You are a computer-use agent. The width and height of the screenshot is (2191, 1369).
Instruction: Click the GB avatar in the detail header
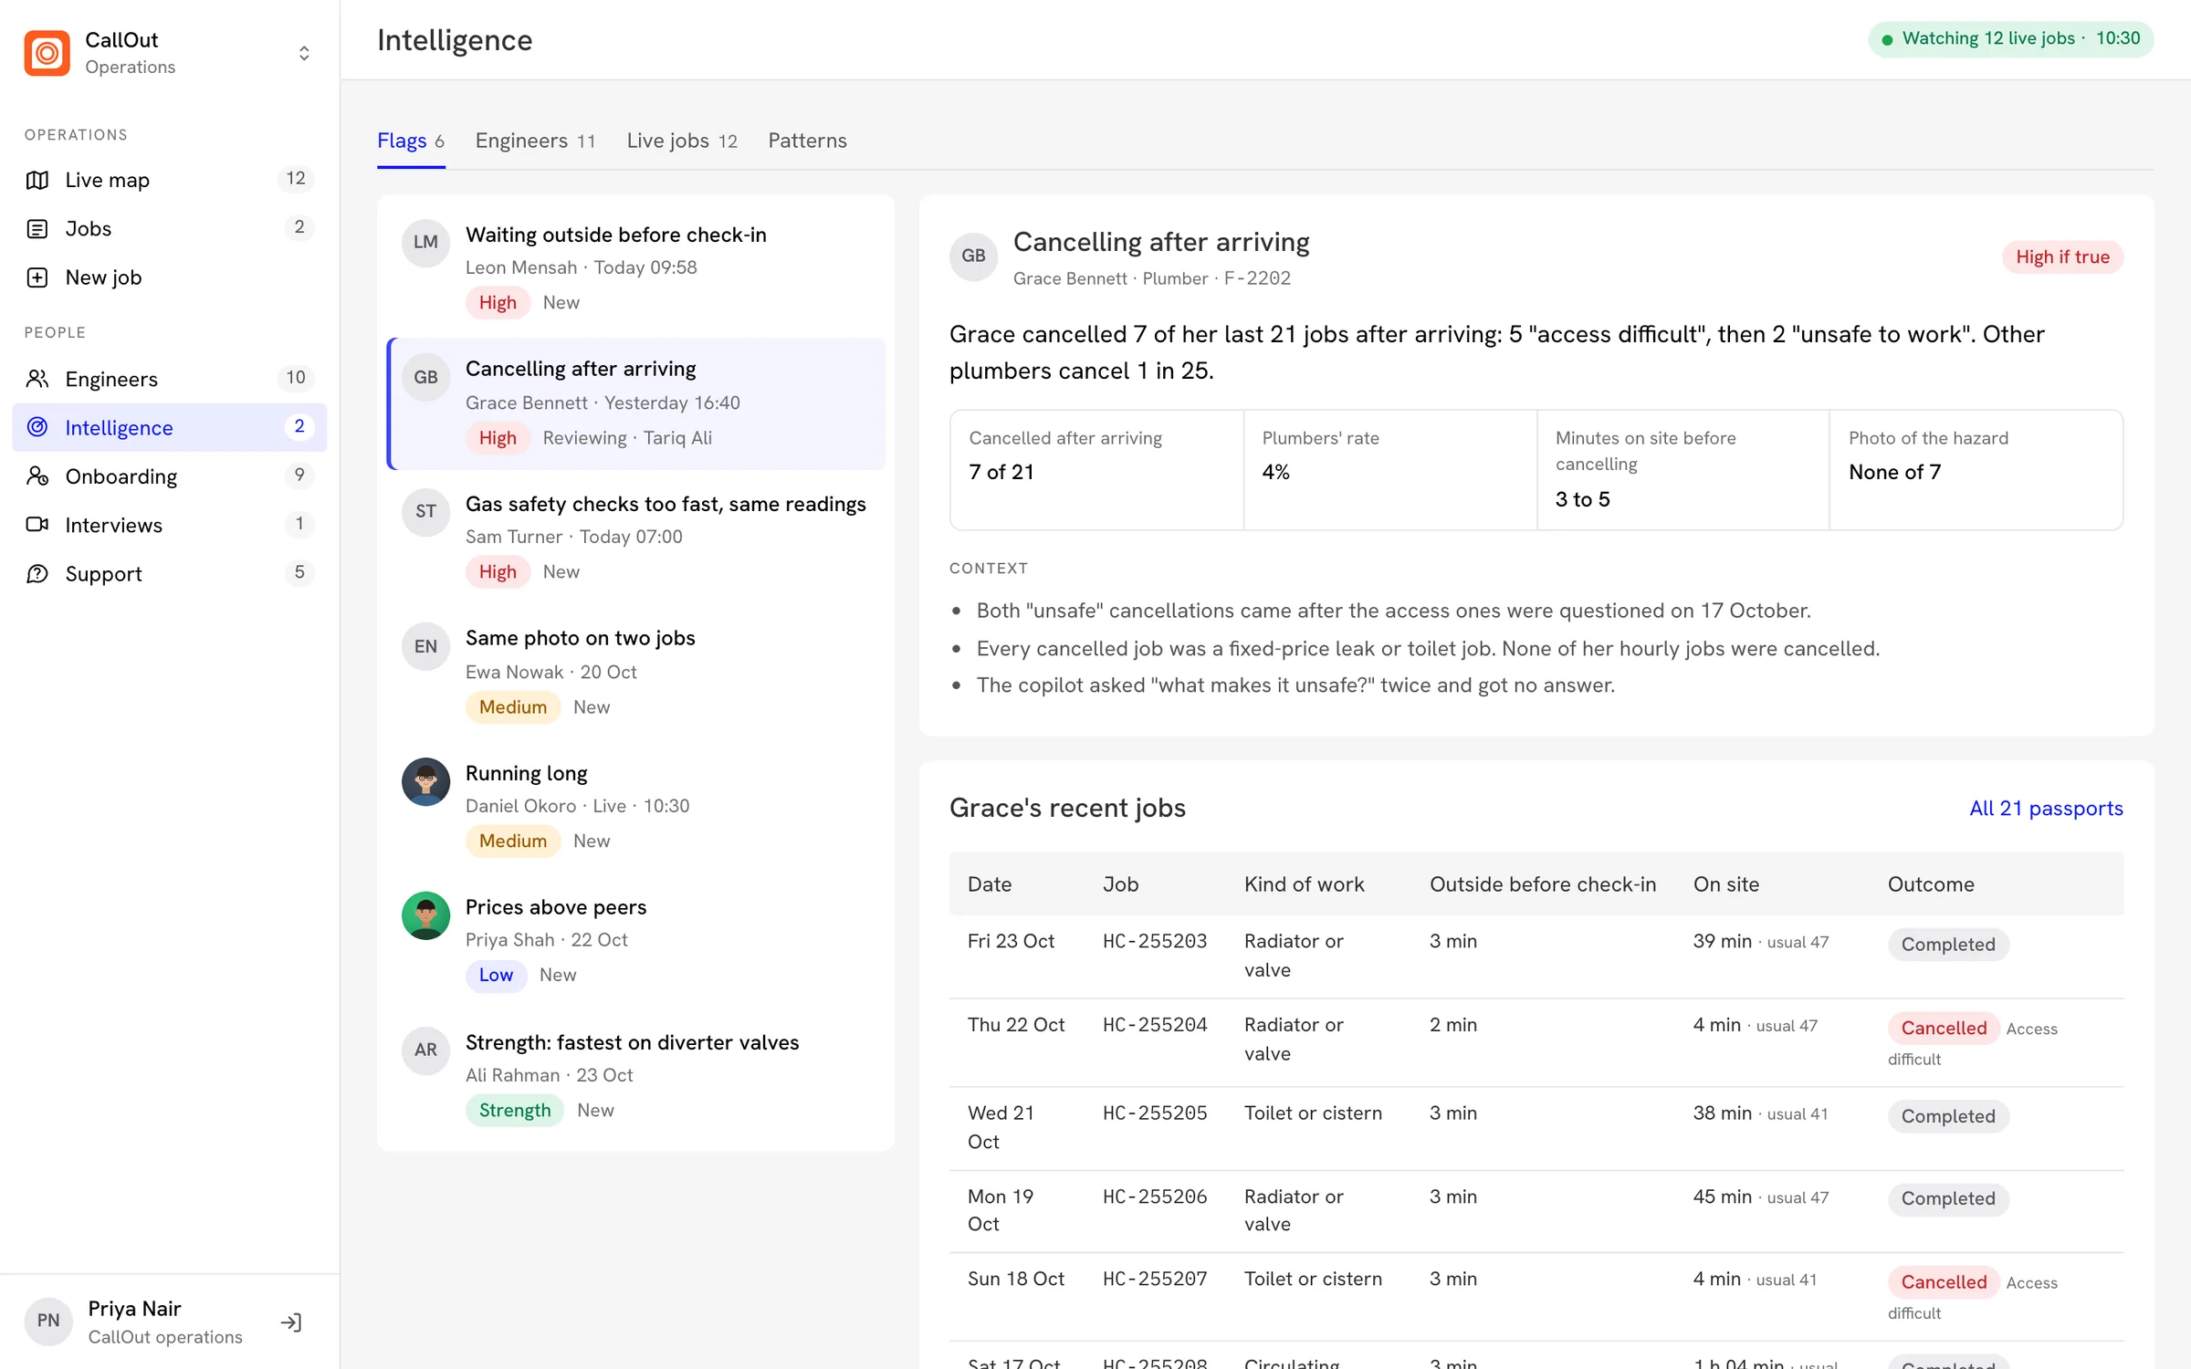click(973, 256)
